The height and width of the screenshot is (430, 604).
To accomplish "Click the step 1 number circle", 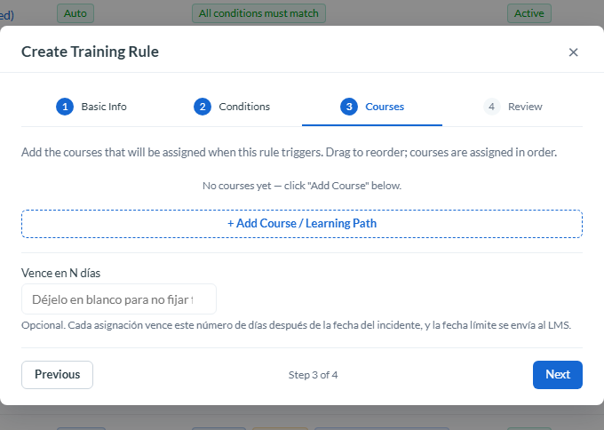I will pyautogui.click(x=65, y=107).
